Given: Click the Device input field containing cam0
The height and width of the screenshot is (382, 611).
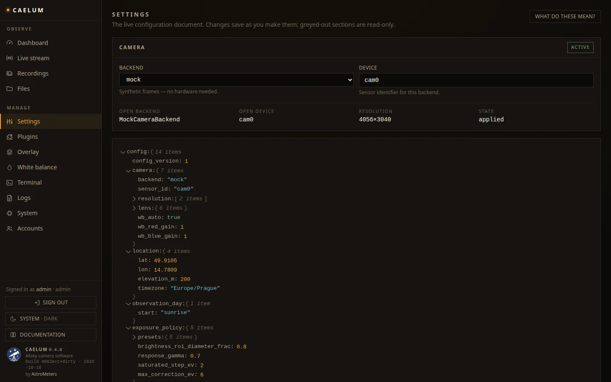Looking at the screenshot, I should [x=476, y=80].
